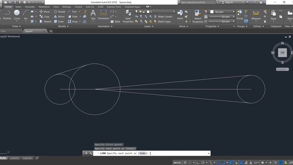Select the Fillet tool
This screenshot has width=293, height=165.
tap(73, 16)
